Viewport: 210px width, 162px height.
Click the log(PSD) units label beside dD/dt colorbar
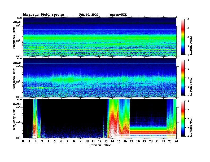click(x=191, y=86)
